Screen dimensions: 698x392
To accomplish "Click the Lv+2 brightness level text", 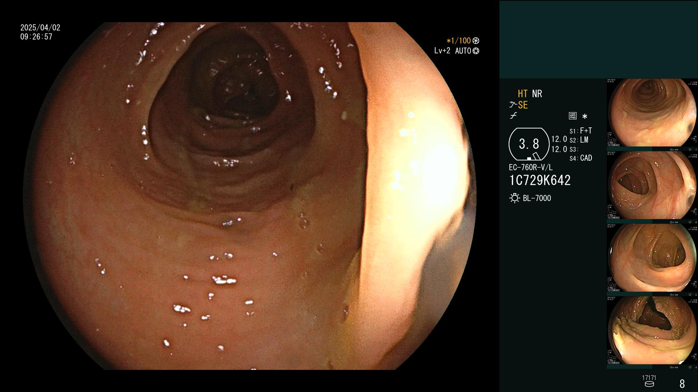I will click(x=442, y=51).
